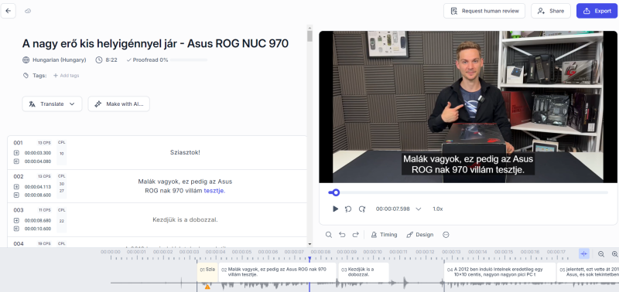Click the cloud sync status icon
Screen dimensions: 619x292
(x=28, y=11)
